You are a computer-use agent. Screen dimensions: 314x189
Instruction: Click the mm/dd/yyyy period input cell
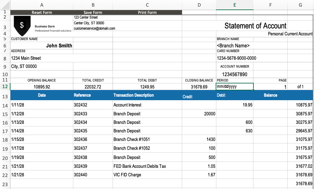click(235, 87)
